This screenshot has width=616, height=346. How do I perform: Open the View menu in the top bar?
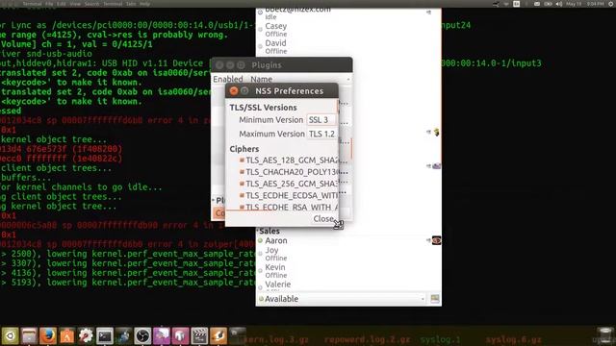[75, 4]
